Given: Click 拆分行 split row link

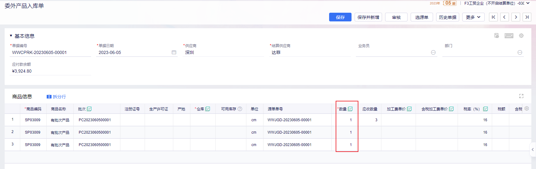Looking at the screenshot, I should point(56,97).
